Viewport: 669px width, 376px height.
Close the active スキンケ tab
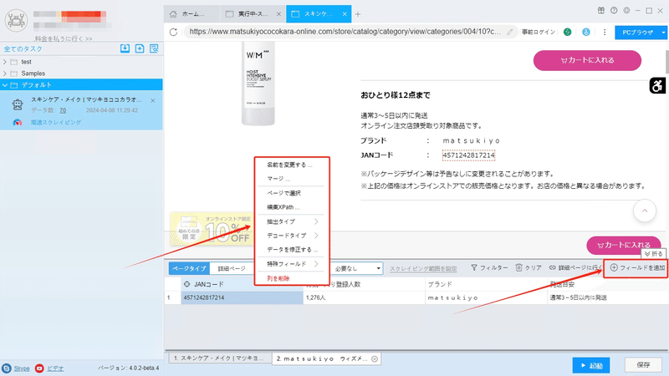point(345,14)
